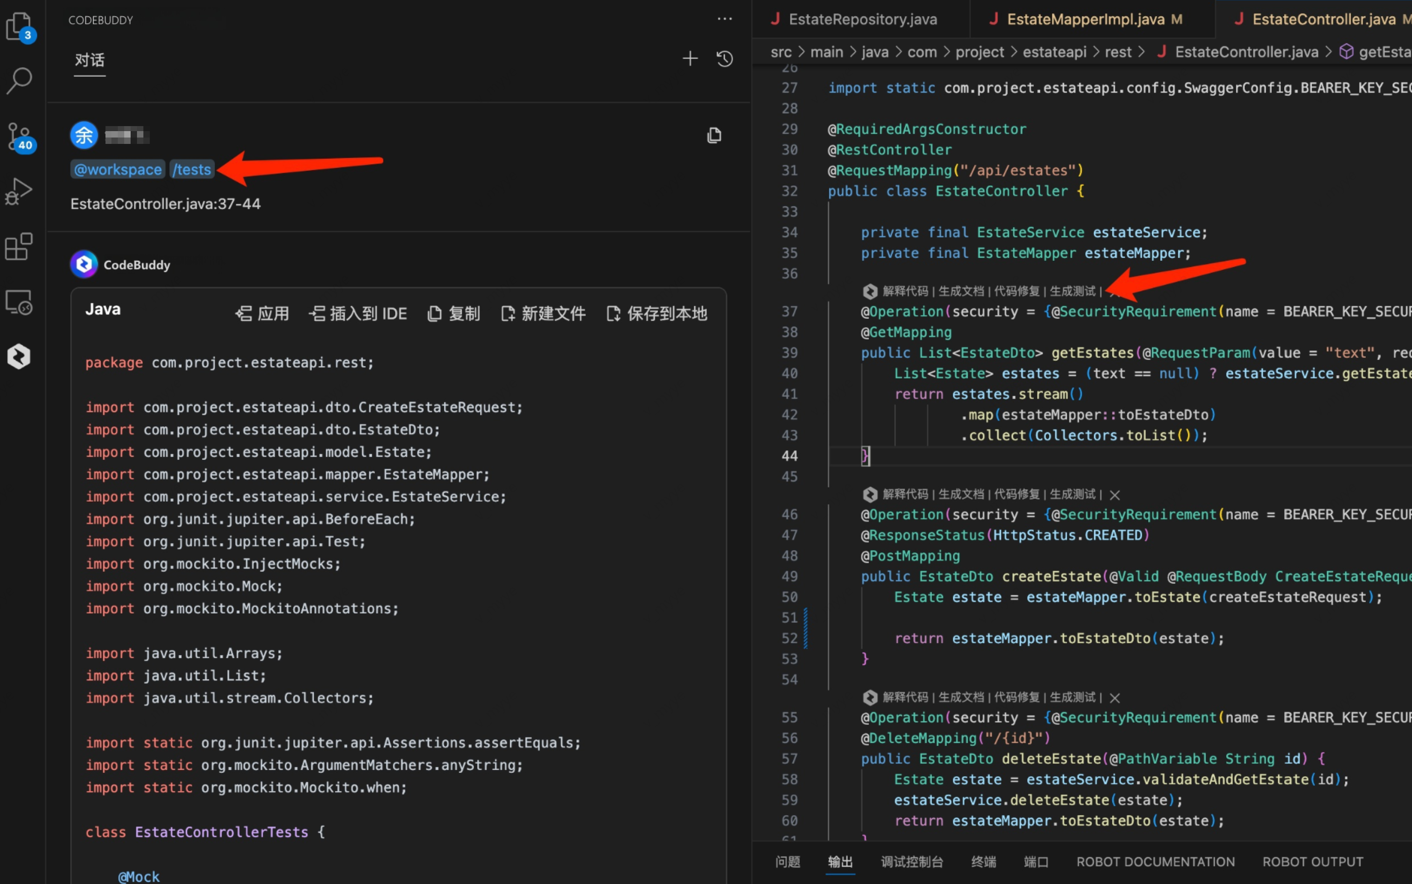Click 生成测试 lens above createEstate method
This screenshot has width=1412, height=884.
[1072, 495]
